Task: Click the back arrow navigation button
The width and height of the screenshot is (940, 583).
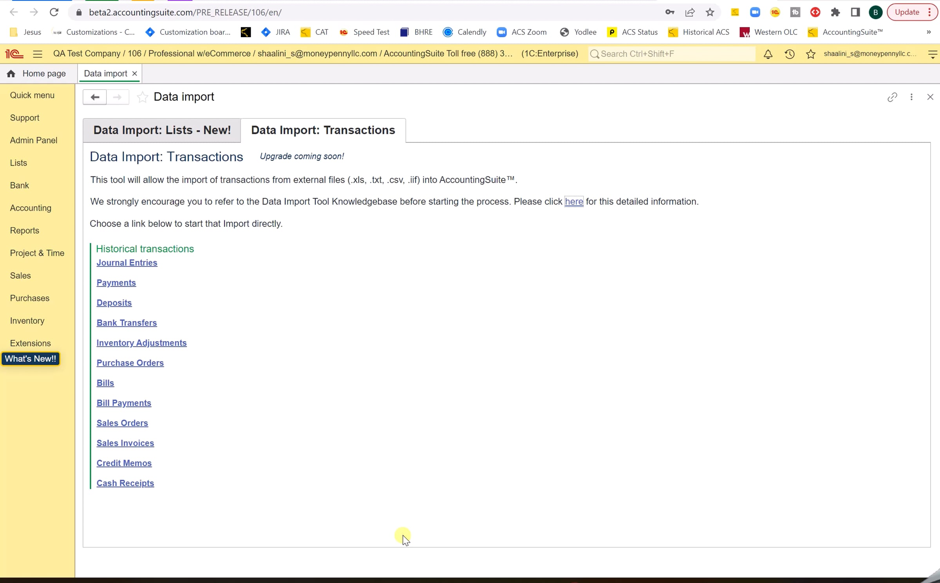Action: coord(94,97)
